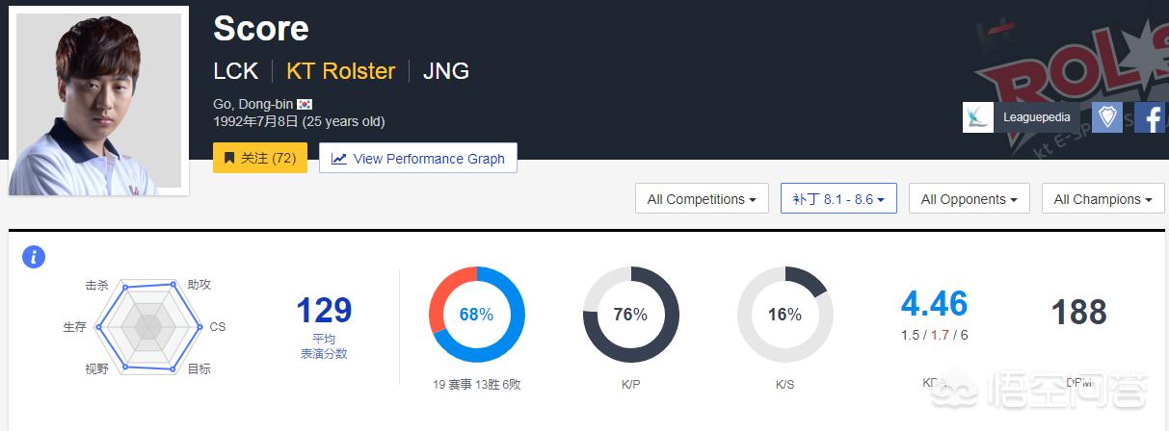Click the View Performance Graph button
Viewport: 1169px width, 431px height.
coord(418,159)
